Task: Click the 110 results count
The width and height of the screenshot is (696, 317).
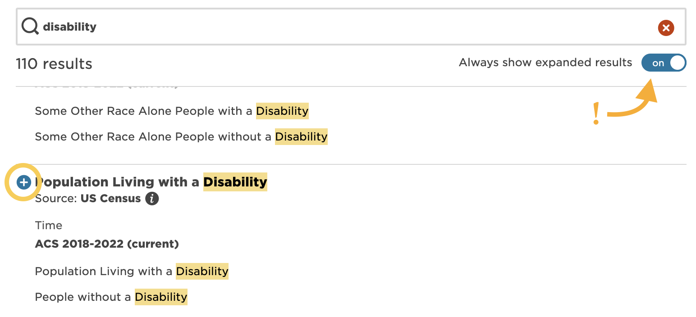Action: coord(54,64)
